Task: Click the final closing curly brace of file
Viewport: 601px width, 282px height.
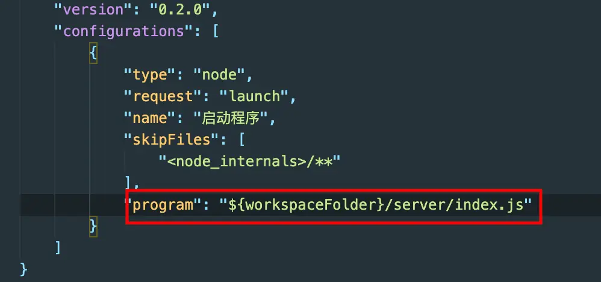Action: pos(23,269)
